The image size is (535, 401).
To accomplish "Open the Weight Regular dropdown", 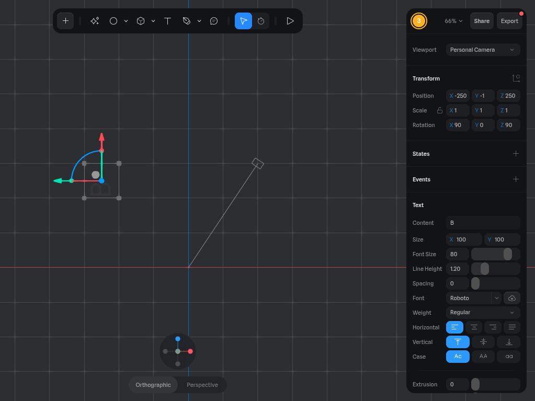I will coord(483,313).
